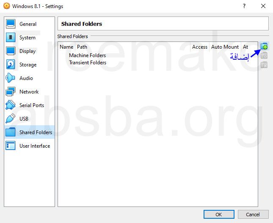Screen dimensions: 273x223
Task: Open Network settings
Action: 30,91
